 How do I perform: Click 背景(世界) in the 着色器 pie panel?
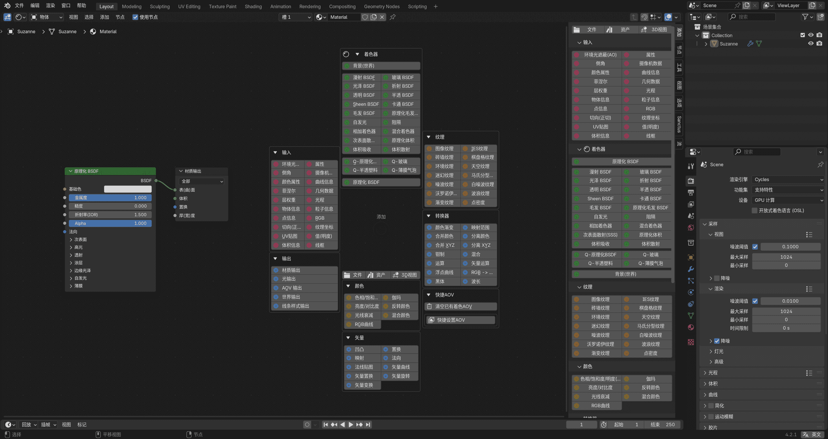coord(381,66)
